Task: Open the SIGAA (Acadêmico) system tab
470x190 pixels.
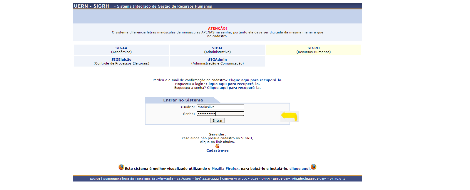Action: [121, 50]
